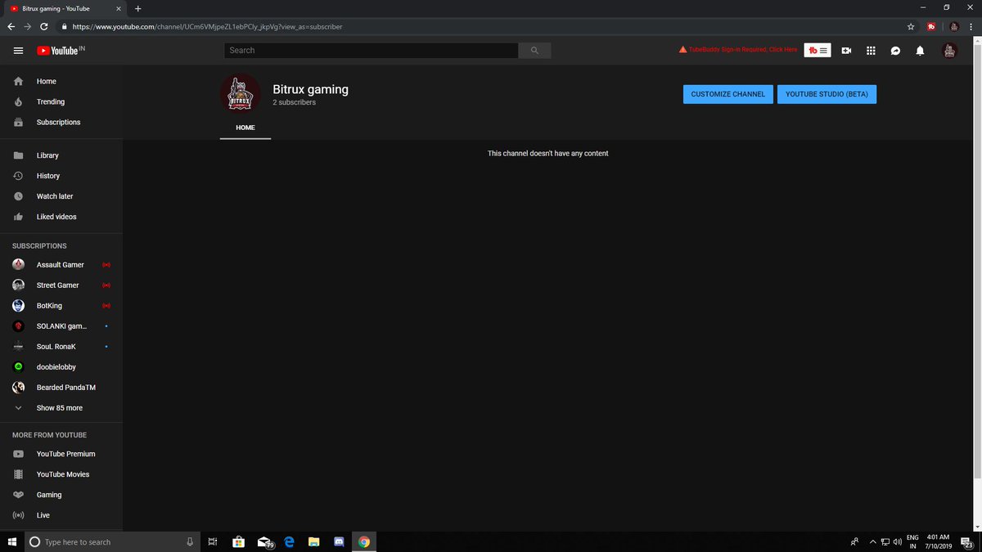Open Live section
This screenshot has width=982, height=552.
(61, 515)
